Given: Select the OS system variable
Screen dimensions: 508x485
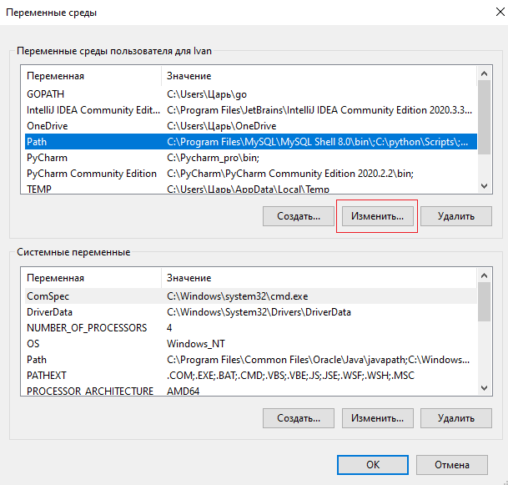Looking at the screenshot, I should point(251,344).
